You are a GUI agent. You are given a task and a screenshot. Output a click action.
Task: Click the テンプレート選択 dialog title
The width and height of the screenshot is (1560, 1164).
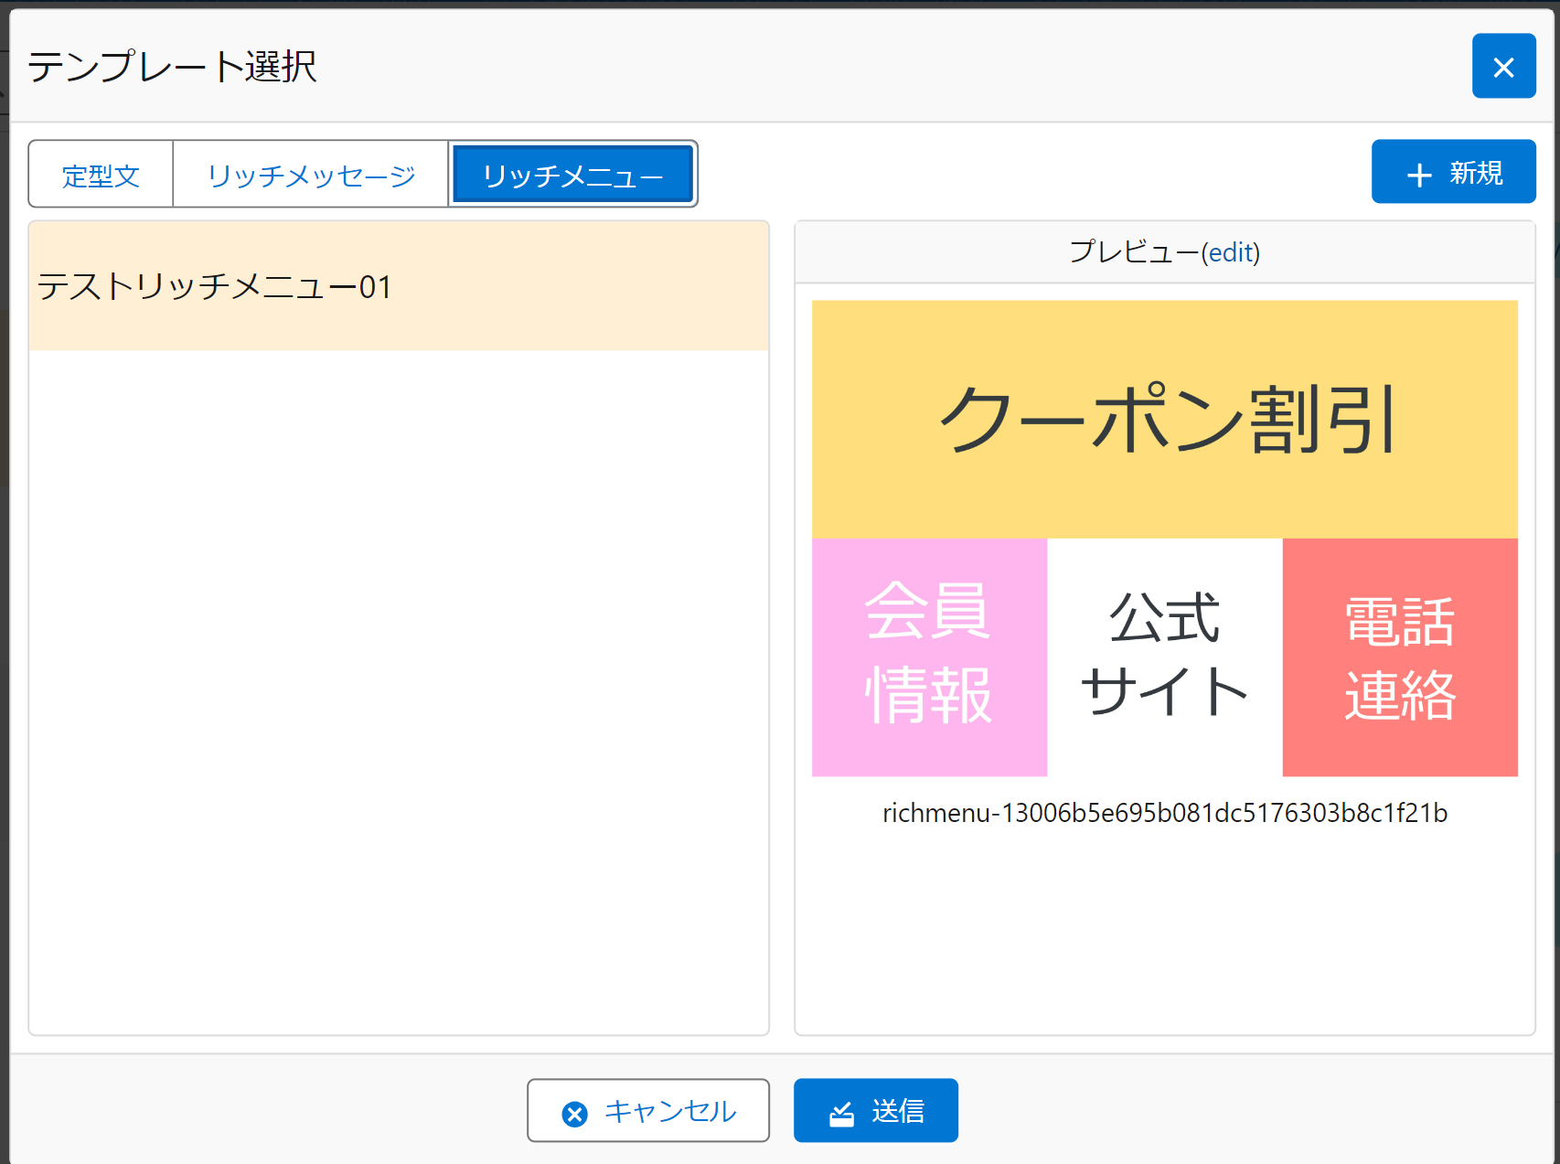[172, 67]
